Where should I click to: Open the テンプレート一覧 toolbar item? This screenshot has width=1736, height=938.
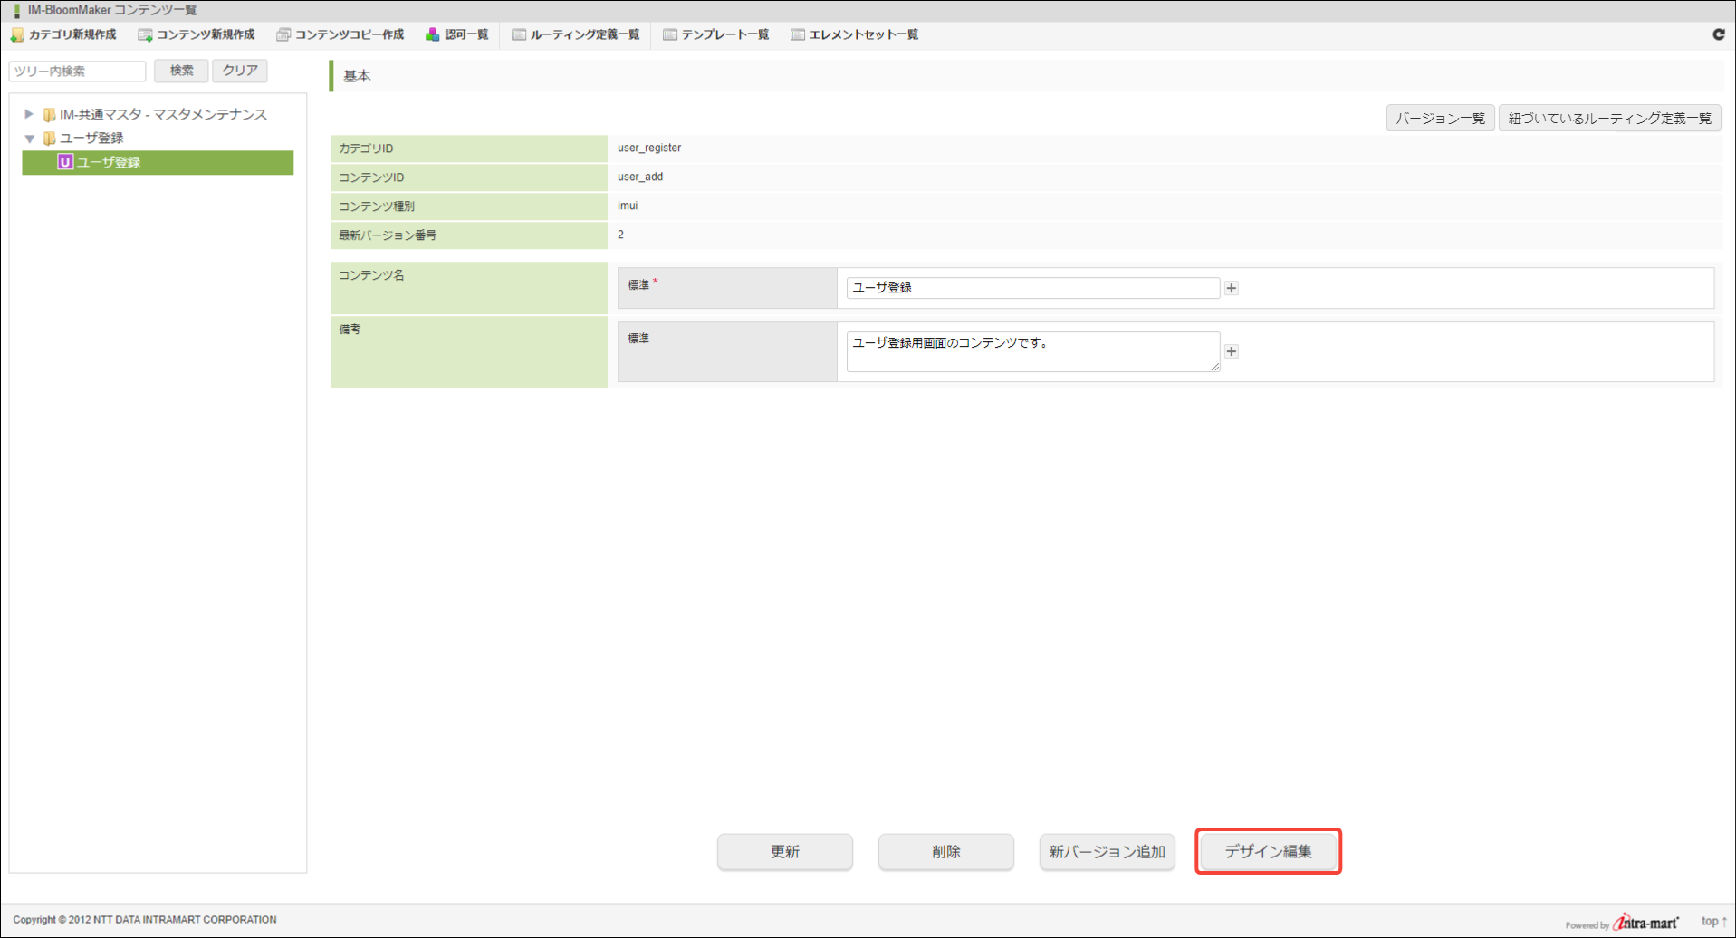point(716,35)
